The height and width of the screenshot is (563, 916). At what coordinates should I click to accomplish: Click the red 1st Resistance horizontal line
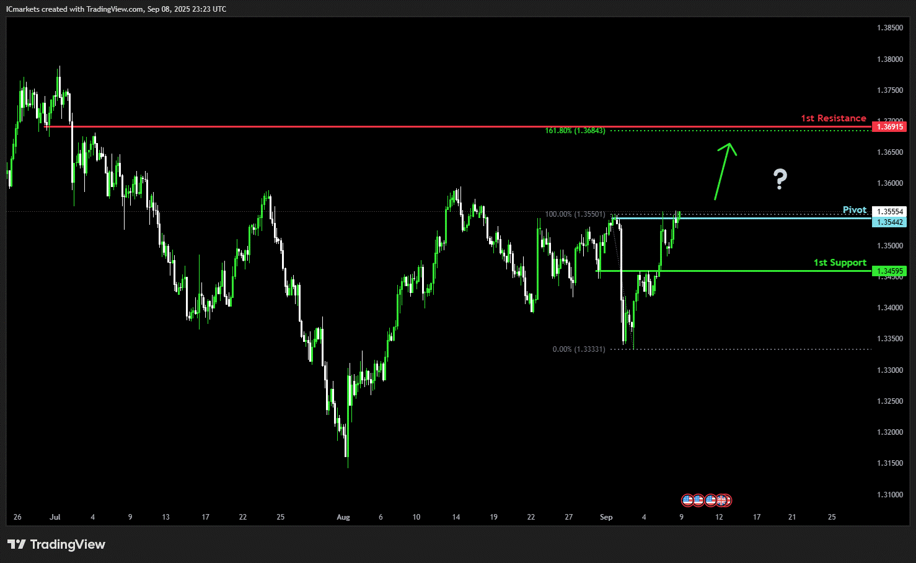click(459, 127)
